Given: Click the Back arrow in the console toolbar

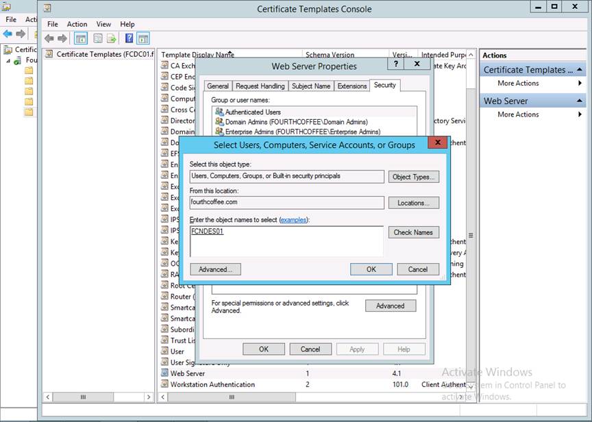Looking at the screenshot, I should point(49,38).
